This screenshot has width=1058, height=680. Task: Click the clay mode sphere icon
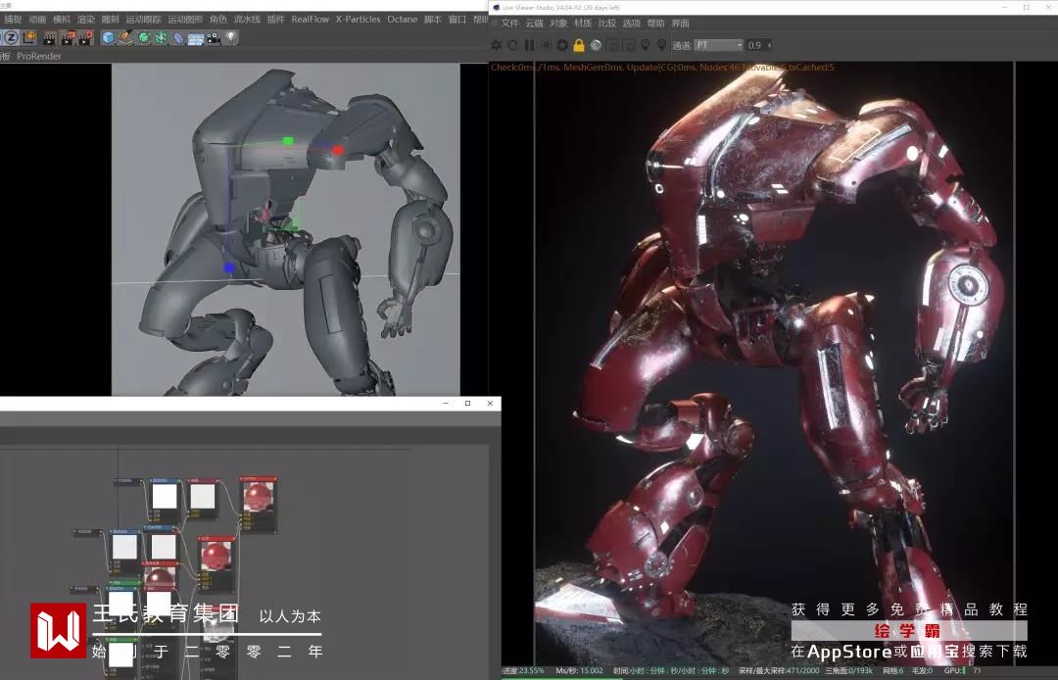(596, 45)
